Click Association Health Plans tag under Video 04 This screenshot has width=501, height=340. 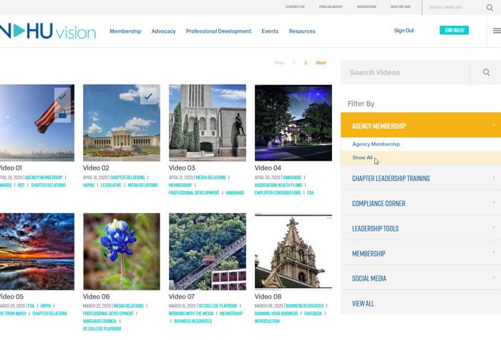click(x=278, y=185)
